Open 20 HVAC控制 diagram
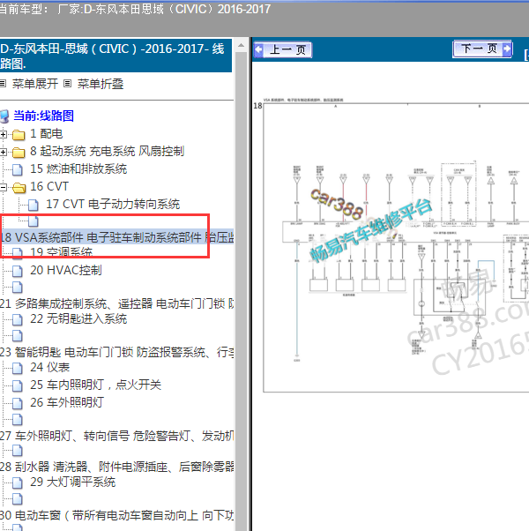The image size is (529, 531). click(66, 270)
